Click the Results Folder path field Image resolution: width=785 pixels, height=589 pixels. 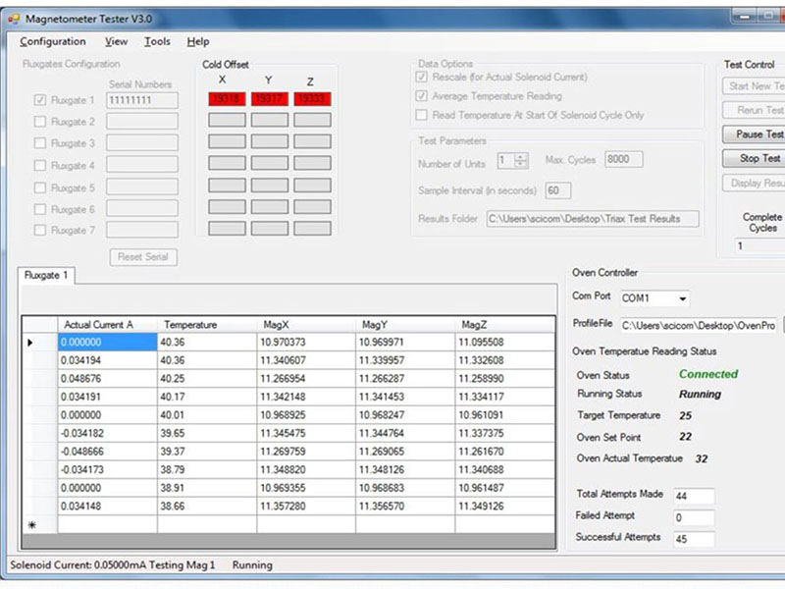tap(593, 219)
